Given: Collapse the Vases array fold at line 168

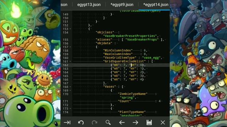Looking at the screenshot, I should tap(70, 87).
